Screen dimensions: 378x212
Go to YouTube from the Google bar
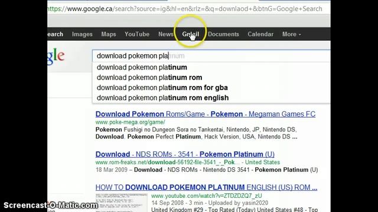pos(137,34)
